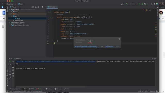
Task: Toggle the Notifications side tool button
Action: [158, 11]
